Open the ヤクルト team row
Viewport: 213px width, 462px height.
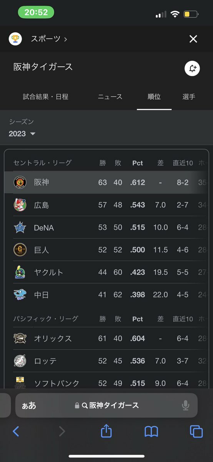pos(106,272)
